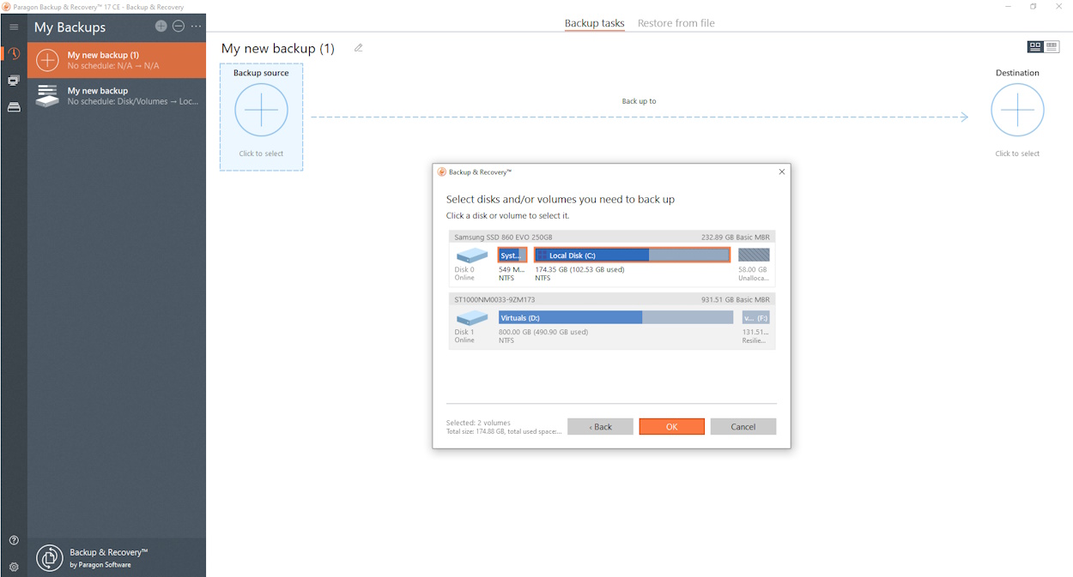The height and width of the screenshot is (577, 1073).
Task: Remove a backup with the minus icon
Action: pyautogui.click(x=179, y=27)
